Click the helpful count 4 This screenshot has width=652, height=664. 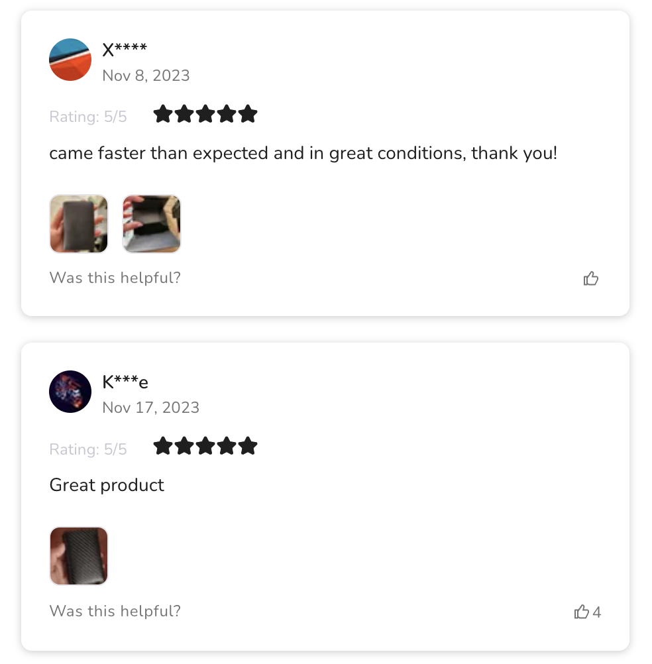coord(596,612)
